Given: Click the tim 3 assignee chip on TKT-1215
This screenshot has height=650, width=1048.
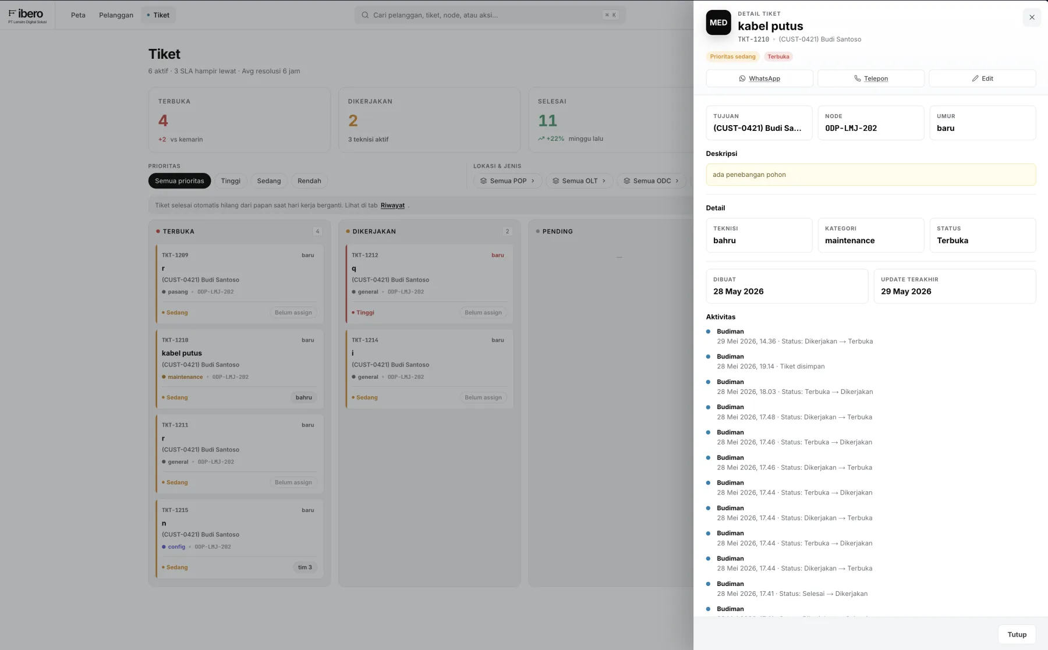Looking at the screenshot, I should (x=305, y=567).
